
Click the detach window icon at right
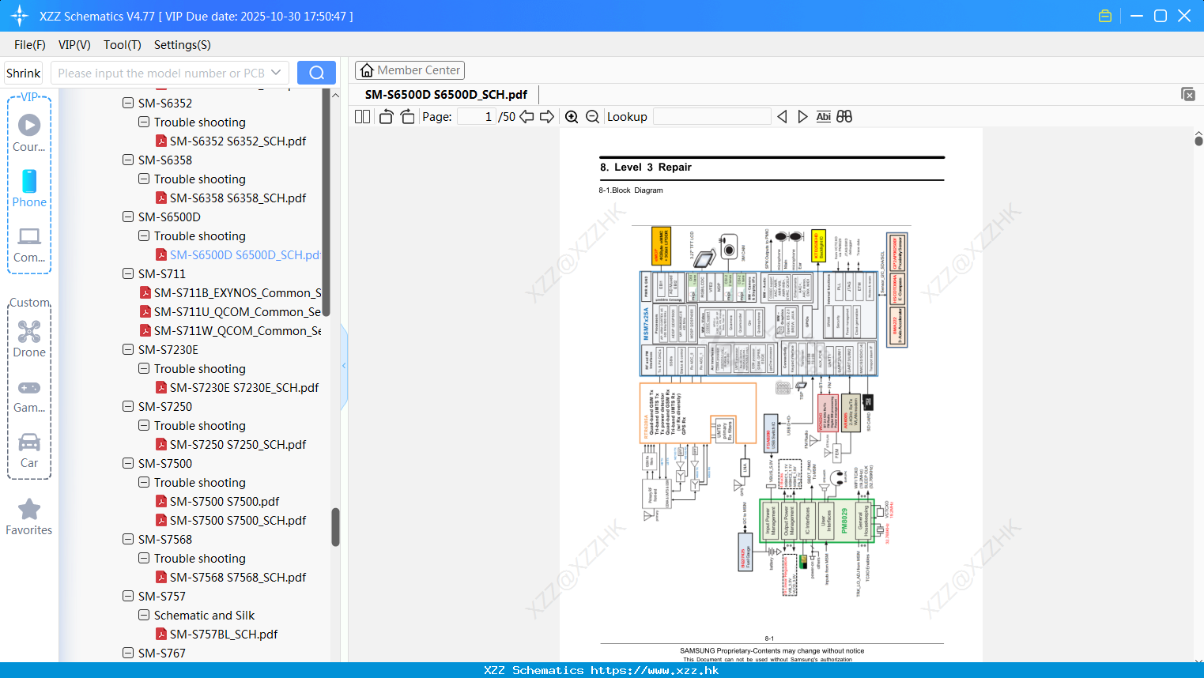tap(1188, 94)
